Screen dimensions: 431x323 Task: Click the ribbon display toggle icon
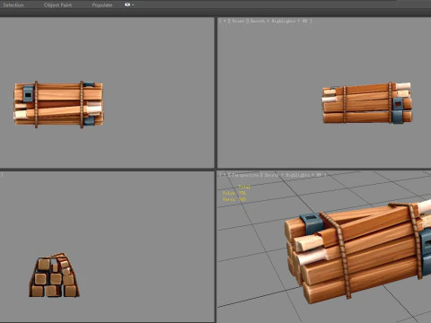pos(128,4)
